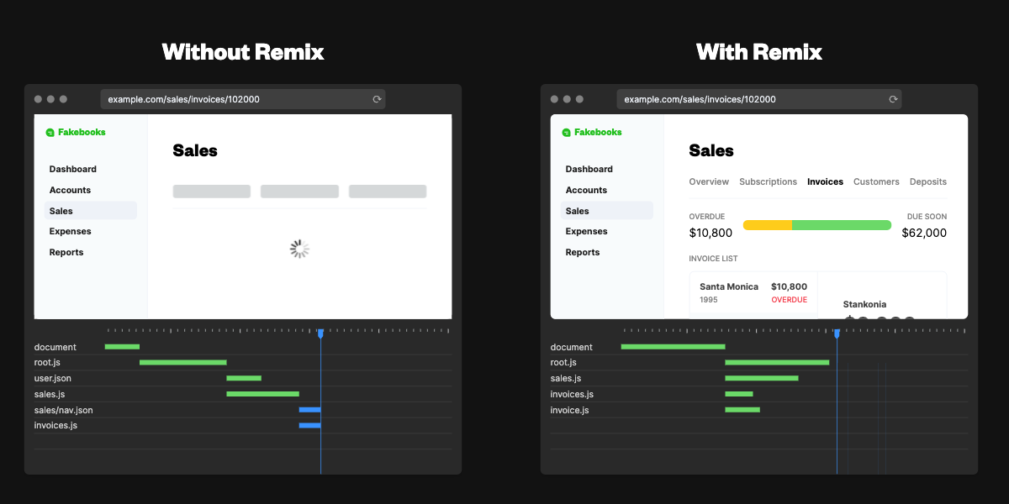
Task: Switch to the Subscriptions tab
Action: (768, 181)
